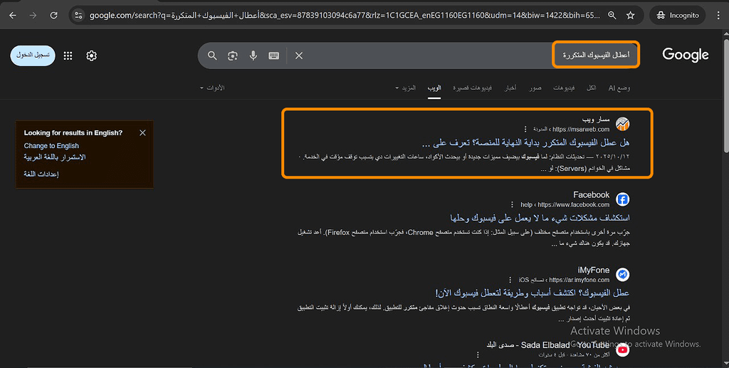Click the مسار ويب site favicon
The height and width of the screenshot is (368, 729).
622,124
